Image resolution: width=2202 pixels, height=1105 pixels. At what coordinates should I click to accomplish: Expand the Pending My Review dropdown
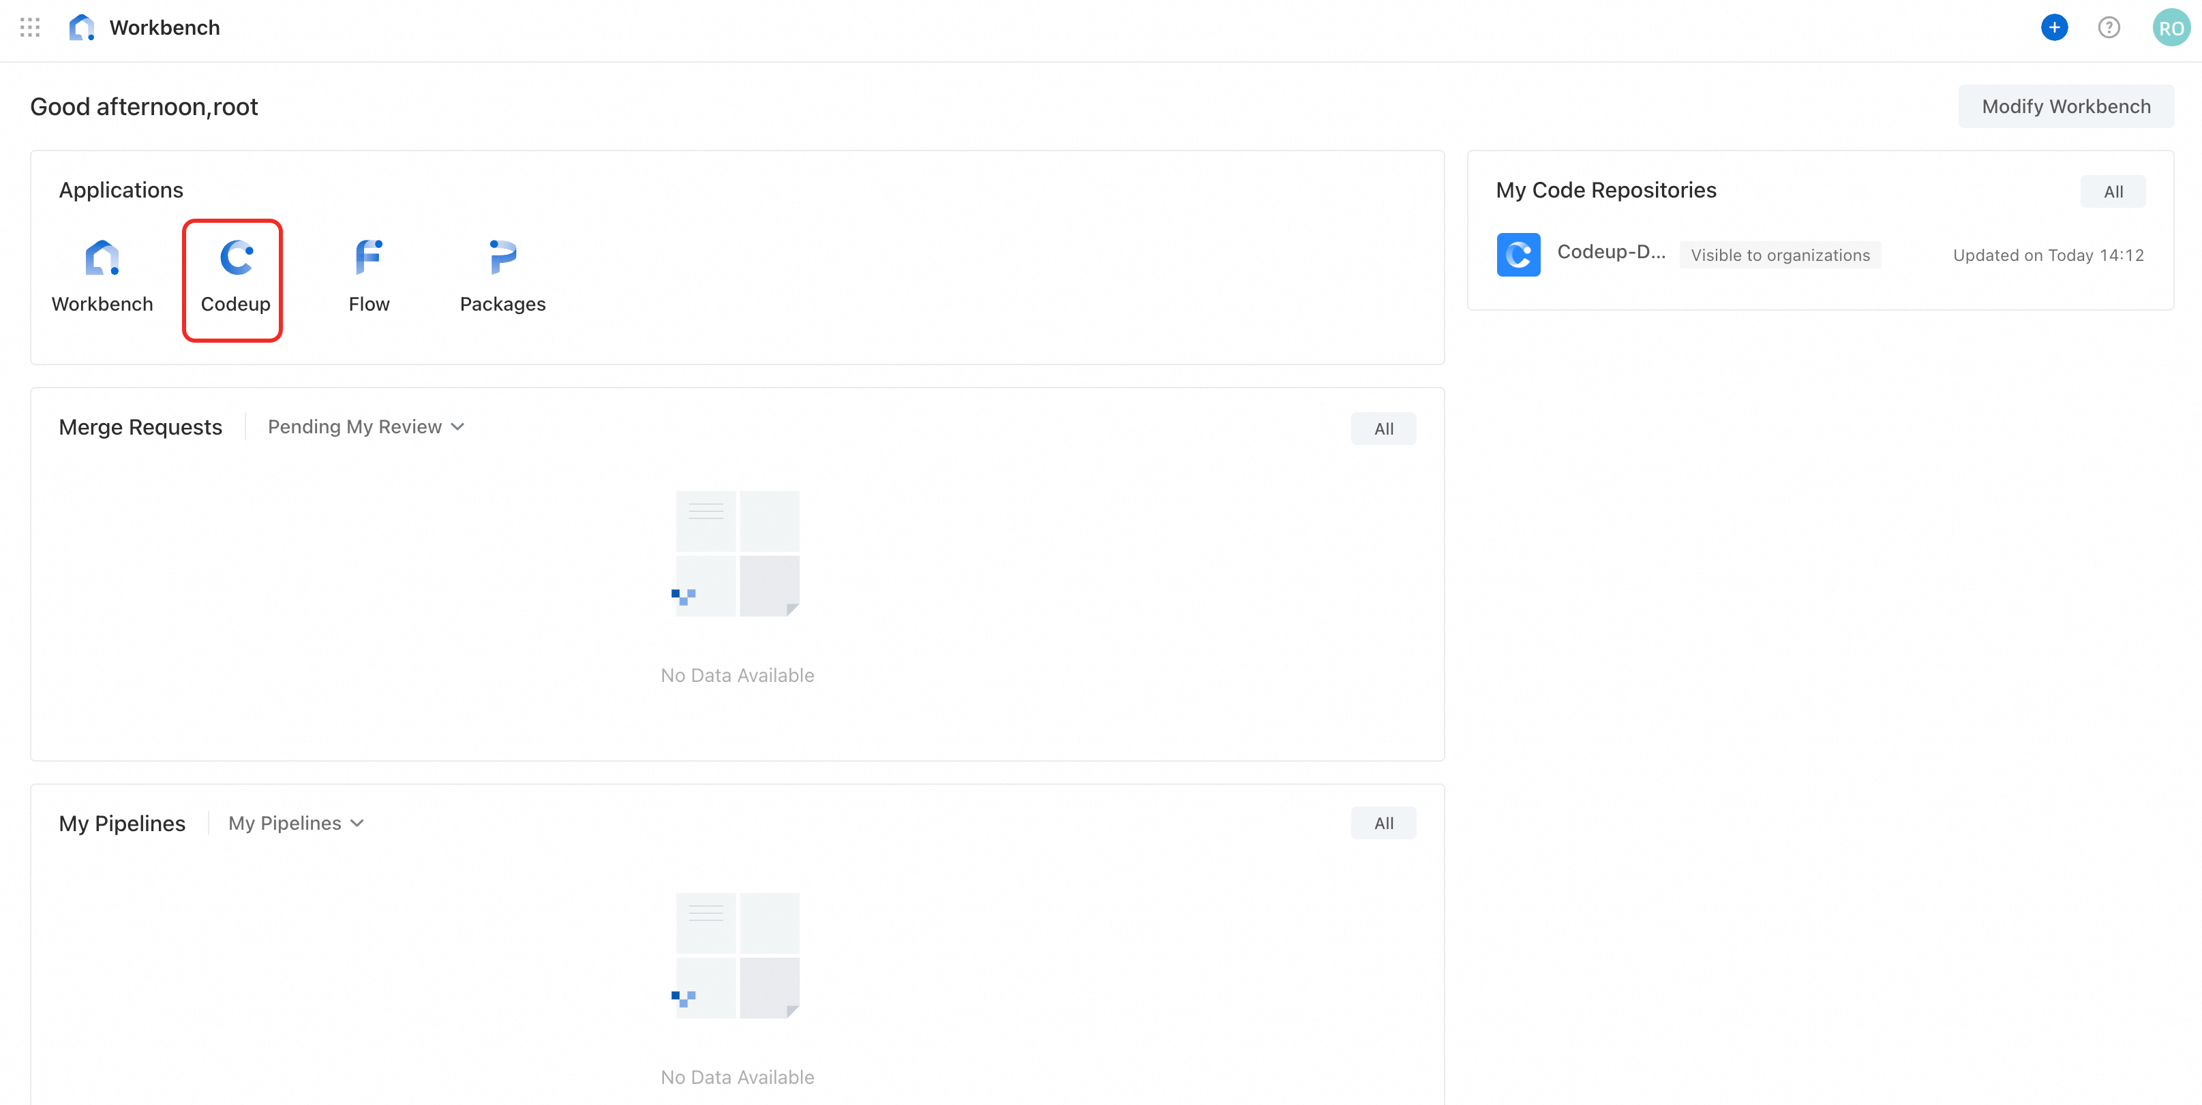point(366,427)
